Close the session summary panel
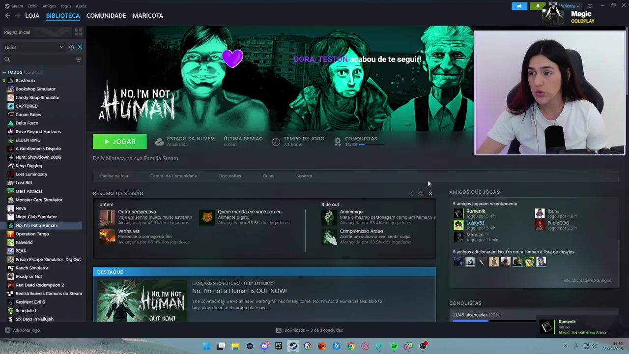This screenshot has width=629, height=354. click(x=430, y=193)
